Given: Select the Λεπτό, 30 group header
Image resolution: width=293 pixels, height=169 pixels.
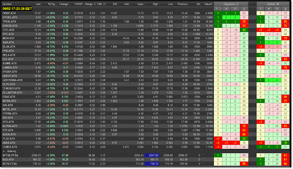Looking at the screenshot, I should [273, 4].
